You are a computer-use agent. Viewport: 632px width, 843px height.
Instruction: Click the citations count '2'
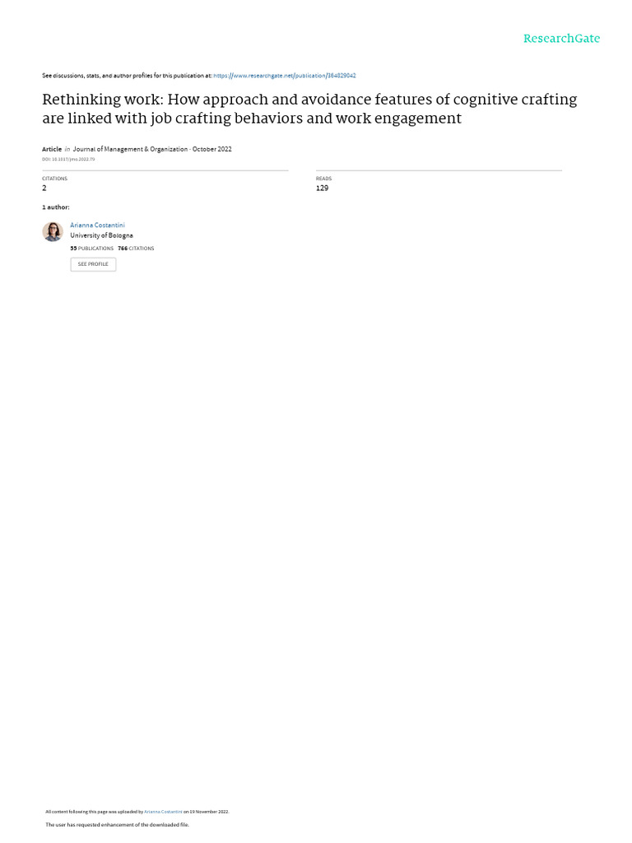(44, 189)
